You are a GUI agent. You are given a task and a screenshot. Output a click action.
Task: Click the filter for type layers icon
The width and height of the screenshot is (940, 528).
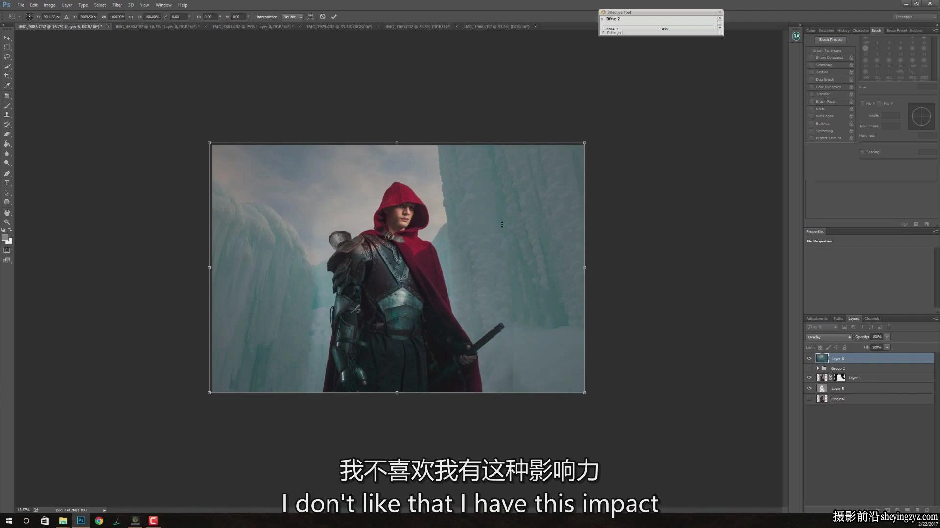tap(862, 327)
